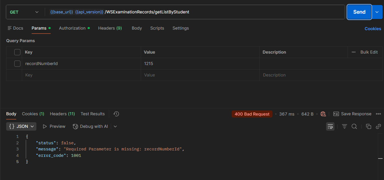Image resolution: width=384 pixels, height=180 pixels.
Task: Switch to the Params tab
Action: click(x=41, y=28)
